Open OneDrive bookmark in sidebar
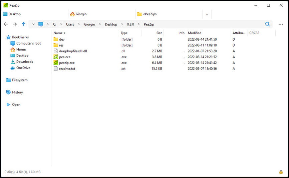Screen dimensions: 289x178 (x=23, y=68)
